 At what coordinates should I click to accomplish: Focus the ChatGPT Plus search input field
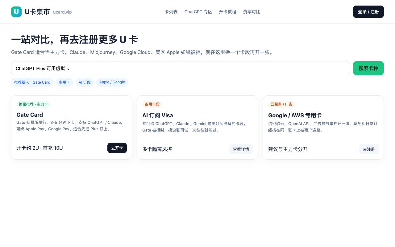tap(181, 68)
